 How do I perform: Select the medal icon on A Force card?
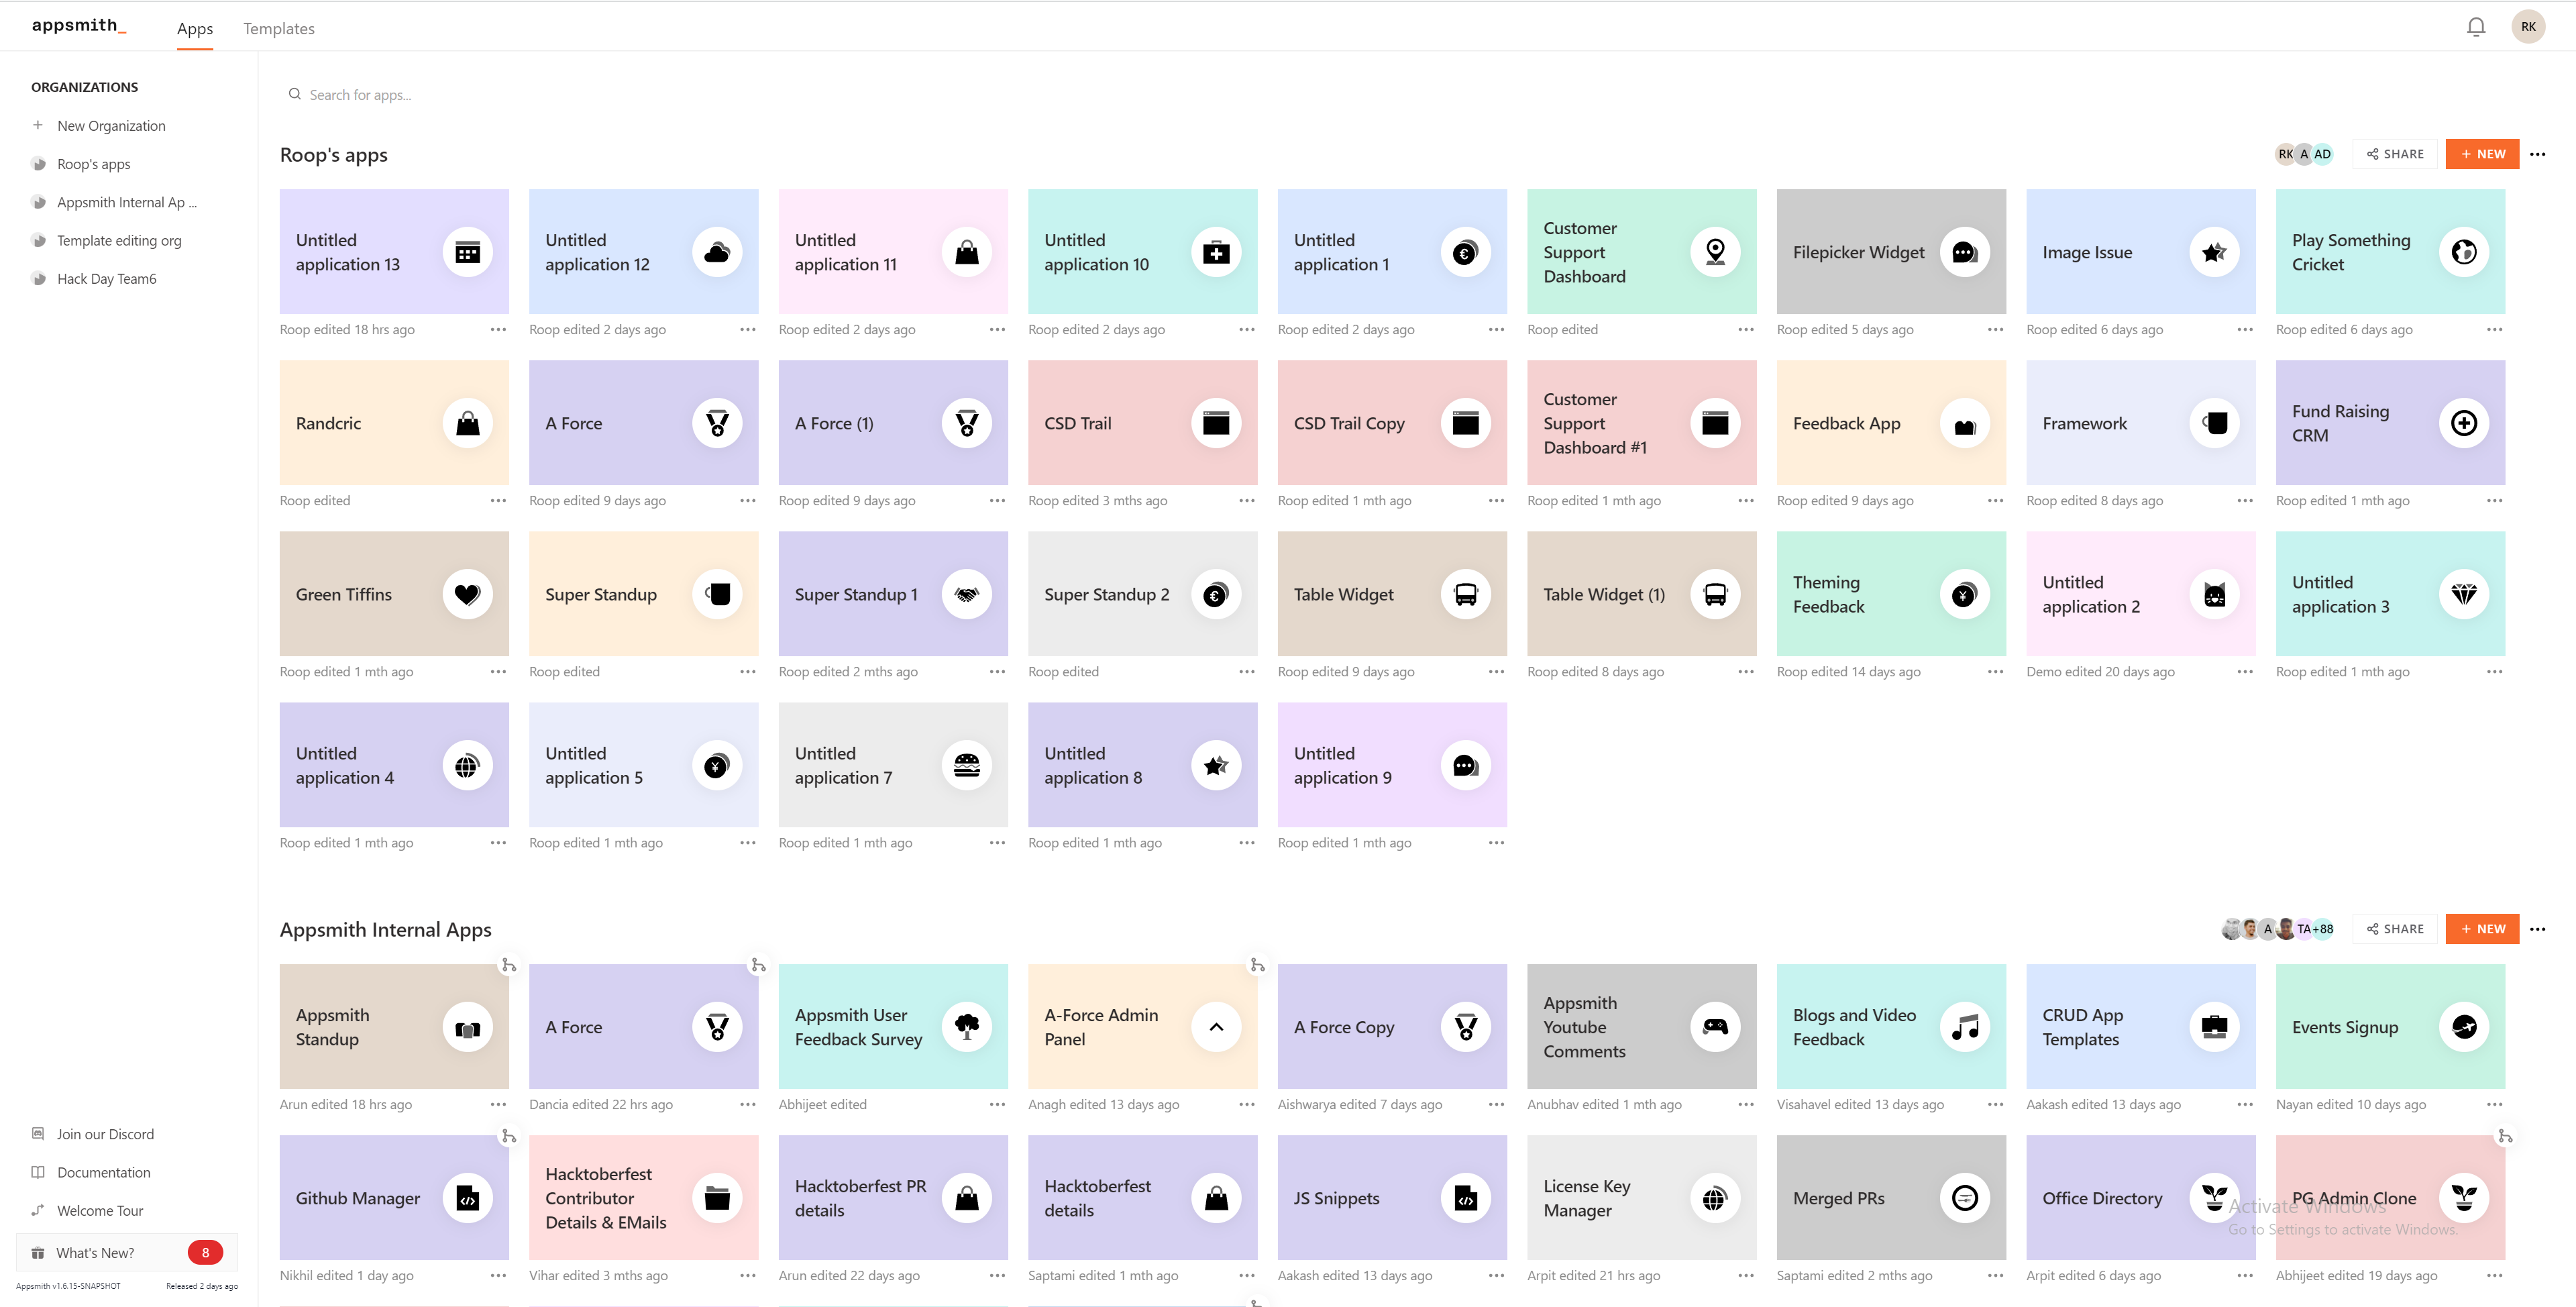717,423
